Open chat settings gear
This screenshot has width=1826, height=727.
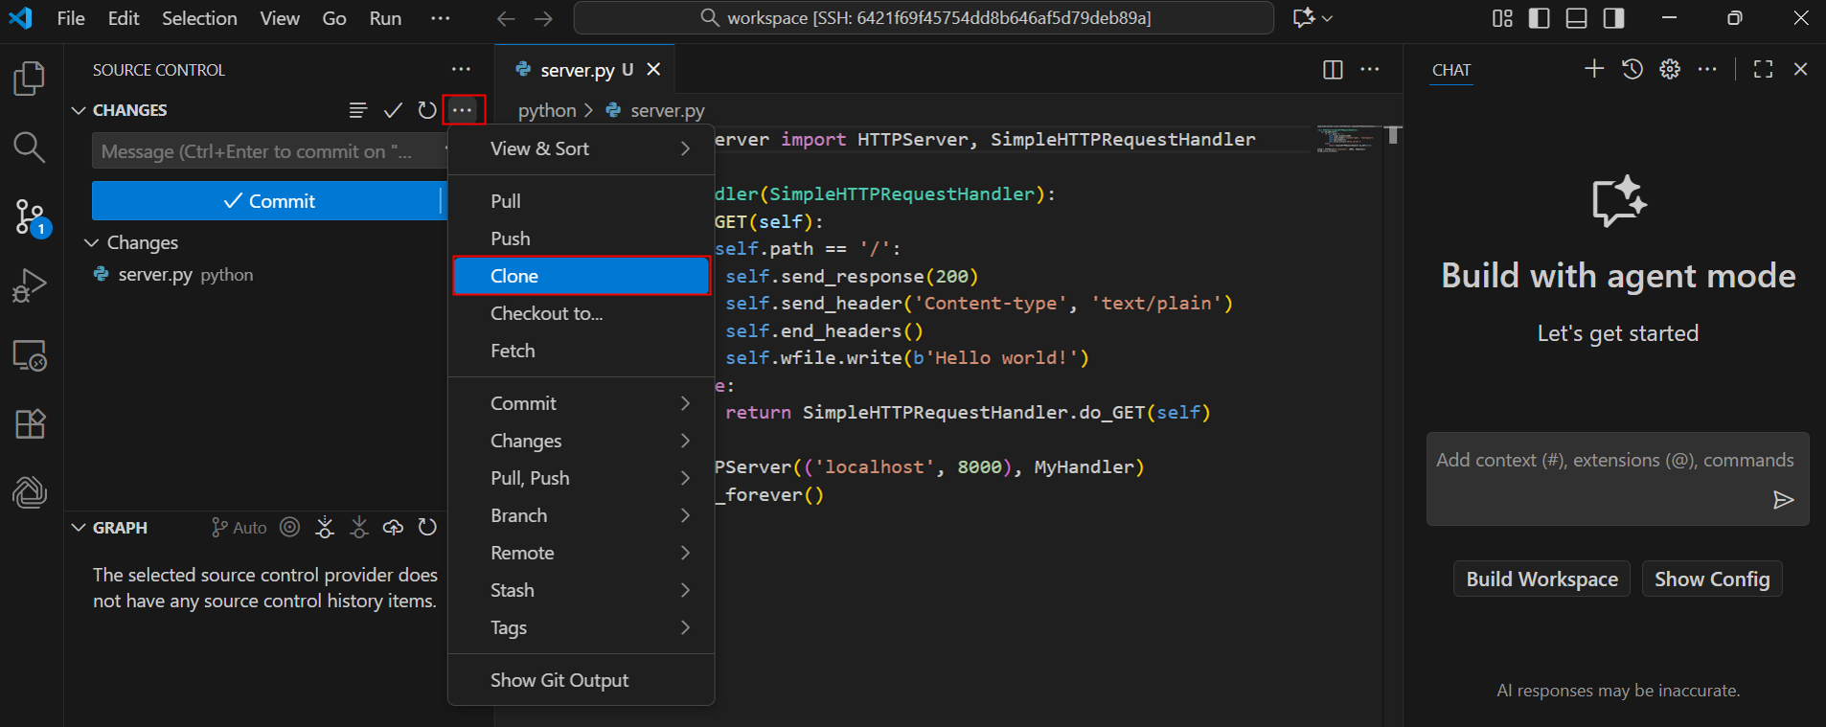[x=1670, y=69]
